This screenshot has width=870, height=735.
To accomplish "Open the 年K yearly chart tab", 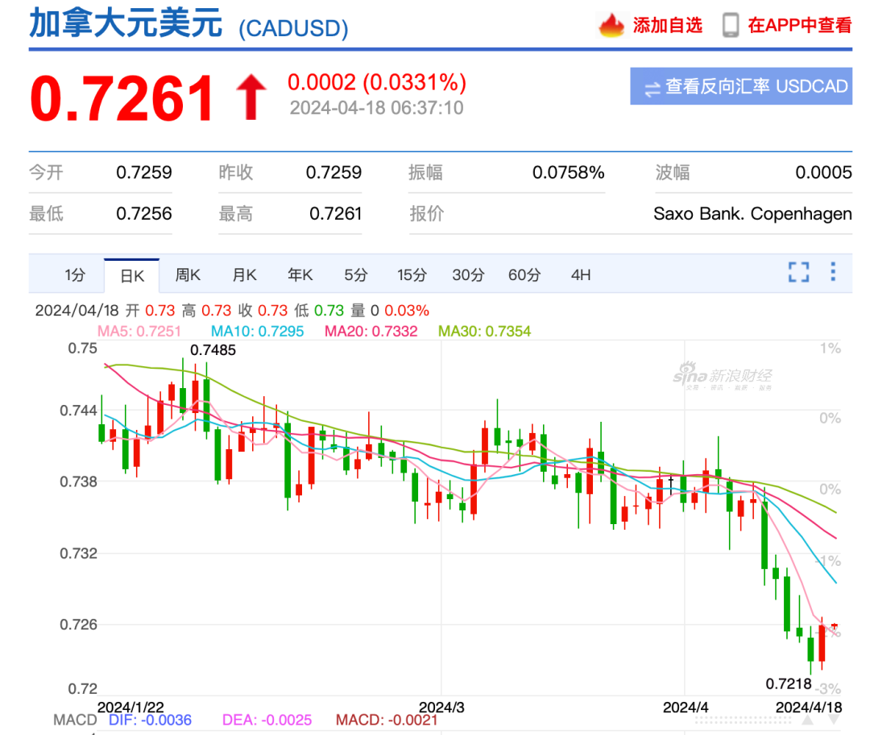I will coord(300,275).
